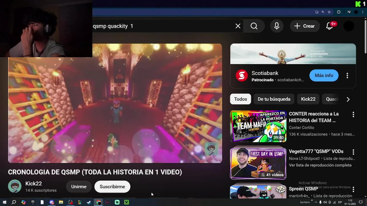Click the Suscribirme button

(112, 187)
